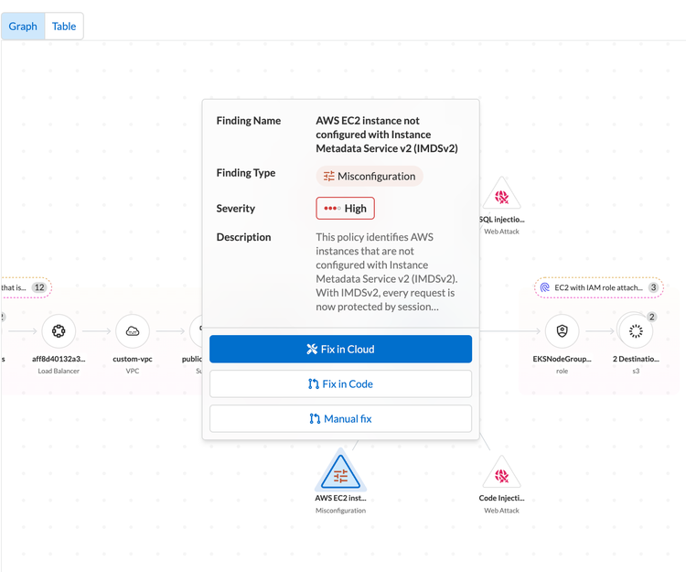Select the AWS EC2 inst... Misconfiguration triangle node
The width and height of the screenshot is (686, 572).
coord(340,472)
